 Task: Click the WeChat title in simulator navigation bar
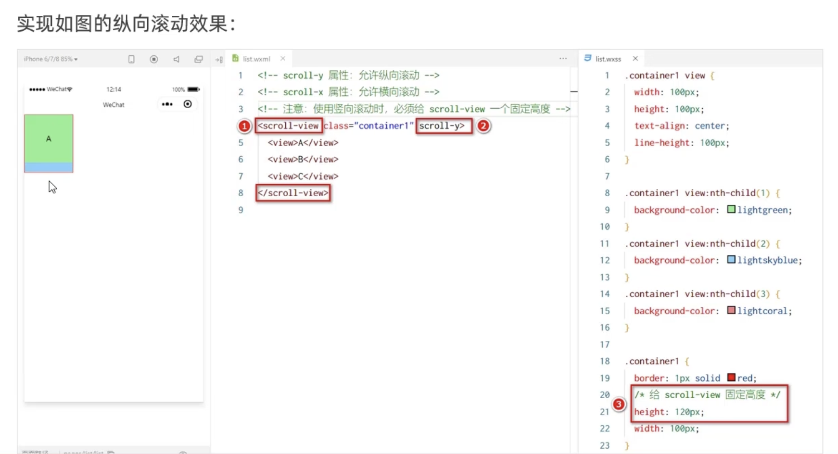click(x=114, y=105)
